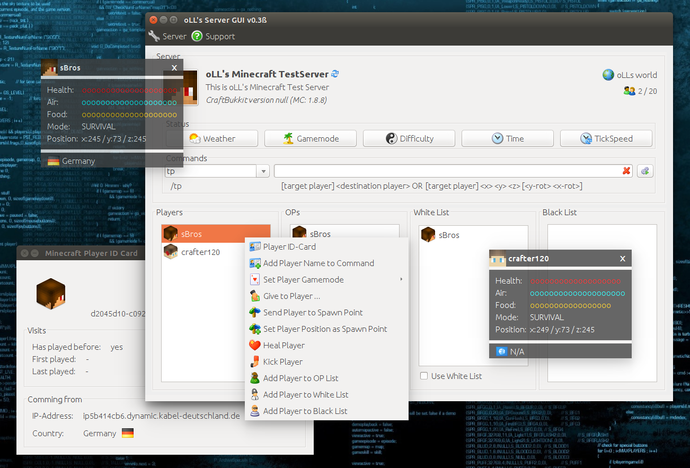Choose Set Player Position as Spawn Point
Image resolution: width=690 pixels, height=468 pixels.
point(326,329)
